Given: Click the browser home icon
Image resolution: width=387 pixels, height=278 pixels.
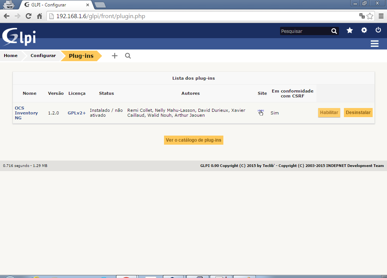Looking at the screenshot, I should click(39, 16).
